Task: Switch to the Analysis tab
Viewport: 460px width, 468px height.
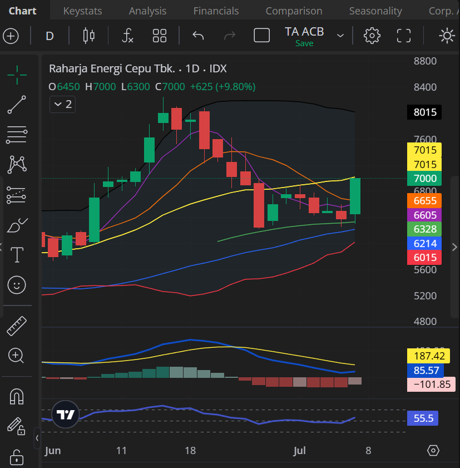Action: click(x=147, y=11)
